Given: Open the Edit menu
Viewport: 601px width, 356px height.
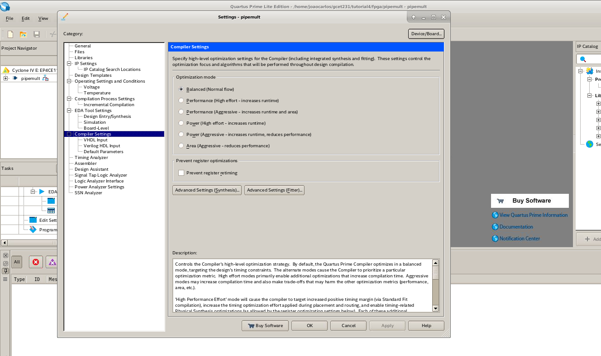Looking at the screenshot, I should coord(26,19).
